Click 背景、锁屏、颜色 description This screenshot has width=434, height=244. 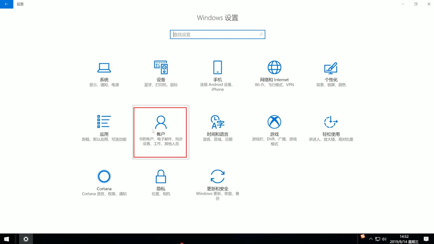(331, 85)
